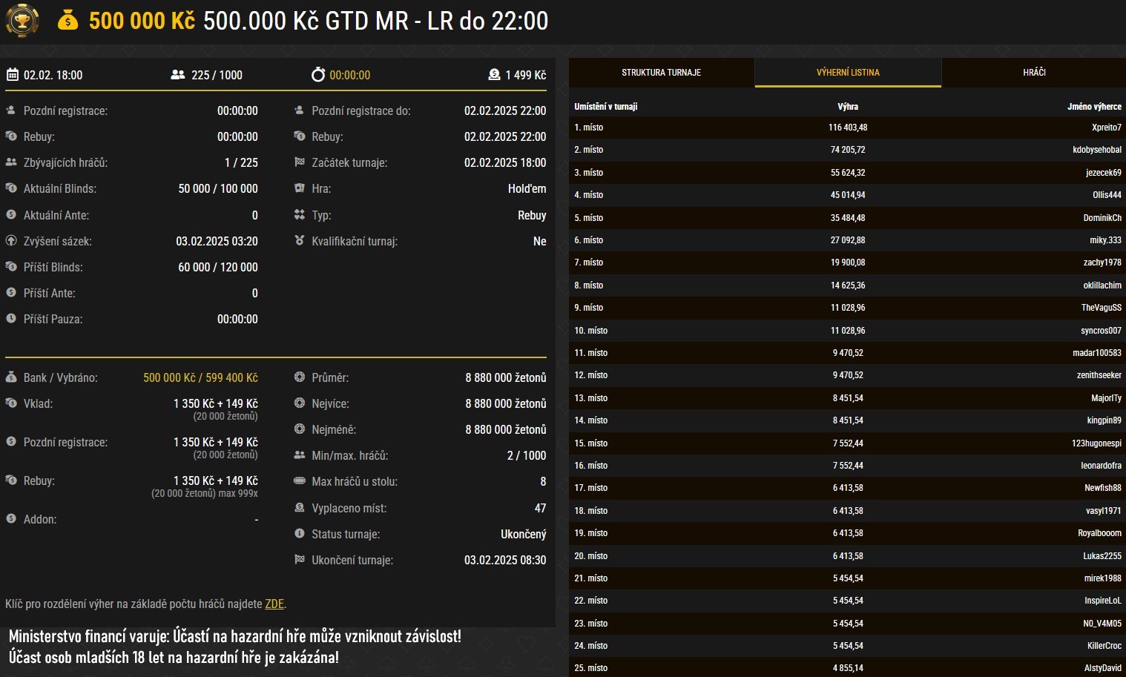Click the chip icon next to Průměr
The image size is (1126, 677).
click(300, 377)
